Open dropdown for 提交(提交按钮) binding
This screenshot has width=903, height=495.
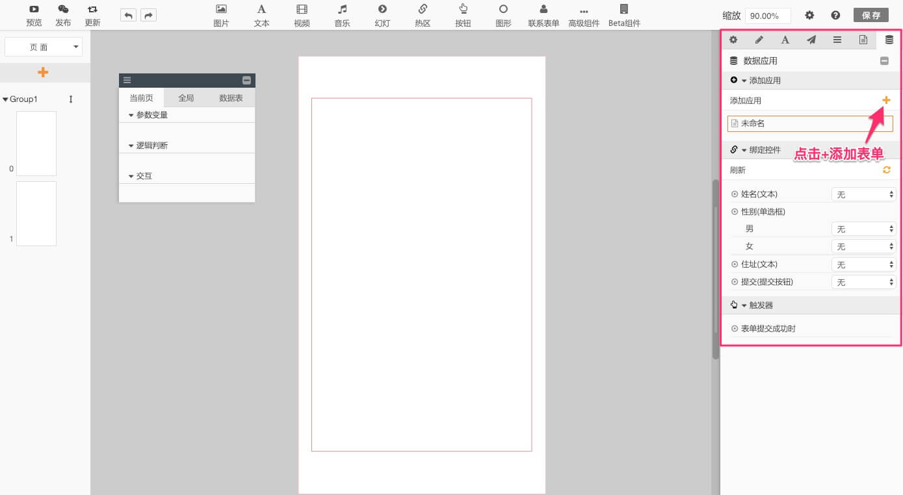863,282
